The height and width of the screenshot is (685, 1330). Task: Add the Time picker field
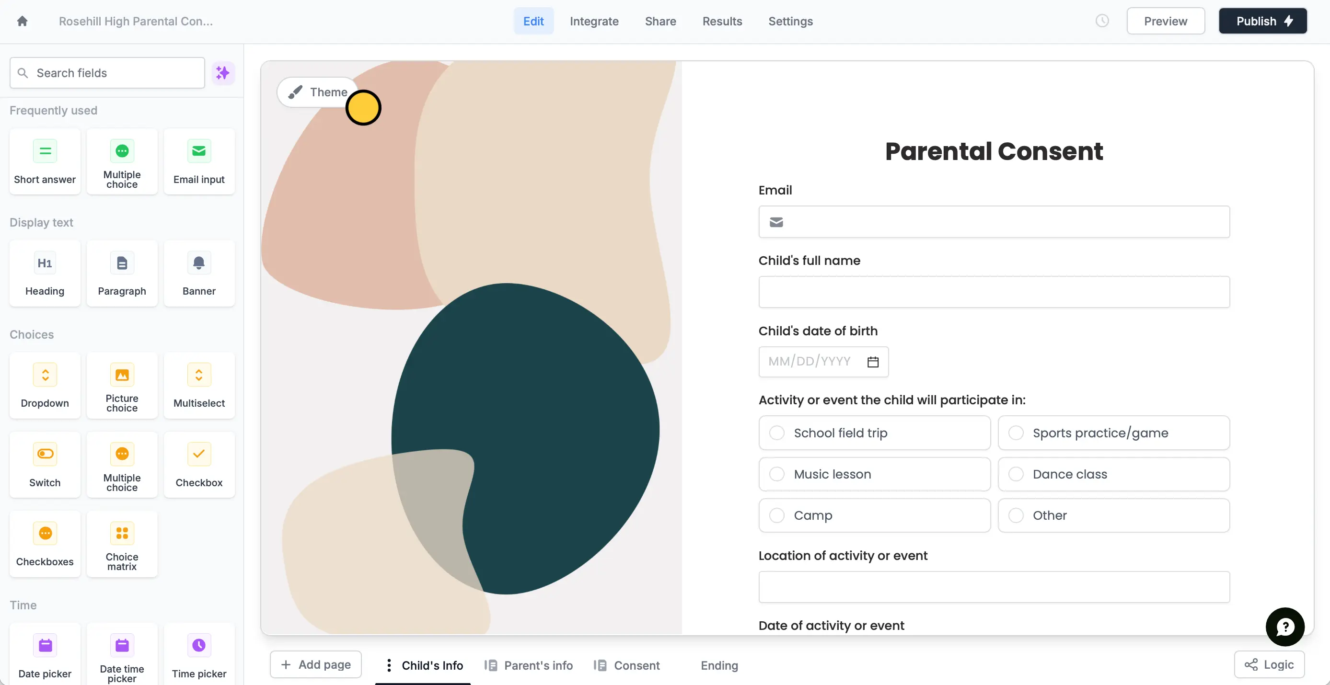pyautogui.click(x=199, y=655)
